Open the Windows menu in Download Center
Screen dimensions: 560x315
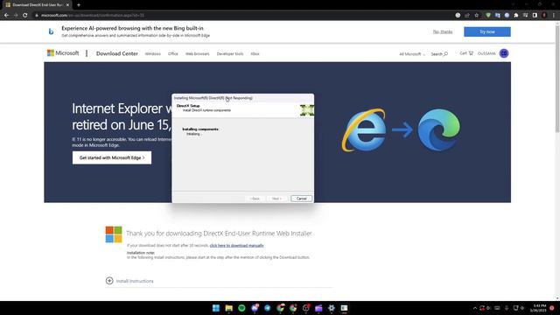point(153,54)
